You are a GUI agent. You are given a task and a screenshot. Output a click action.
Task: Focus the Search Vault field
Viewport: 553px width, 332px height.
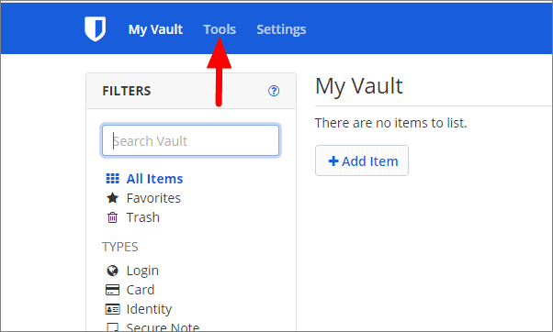click(190, 140)
